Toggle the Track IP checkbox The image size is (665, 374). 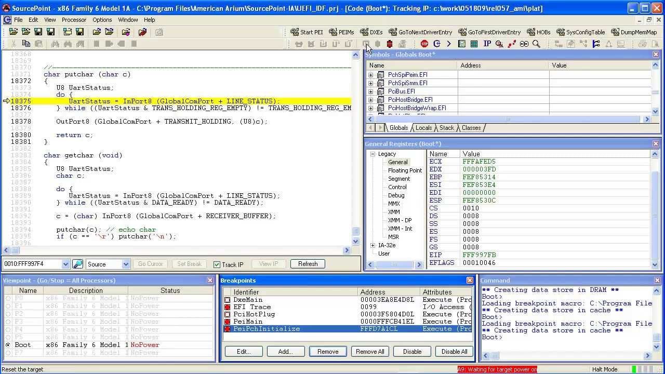(x=217, y=264)
